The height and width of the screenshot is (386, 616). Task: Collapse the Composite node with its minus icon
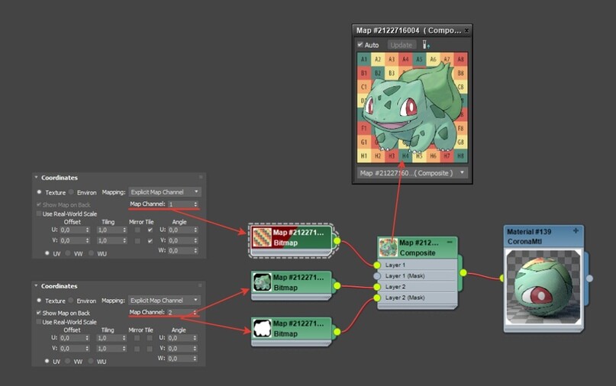pyautogui.click(x=450, y=243)
